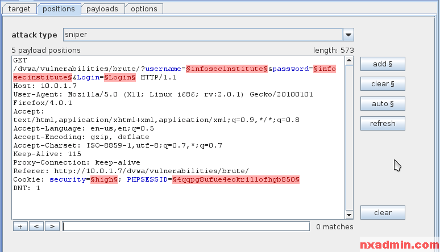The image size is (440, 252).
Task: Click the request editor scrollbar track
Action: 349,137
